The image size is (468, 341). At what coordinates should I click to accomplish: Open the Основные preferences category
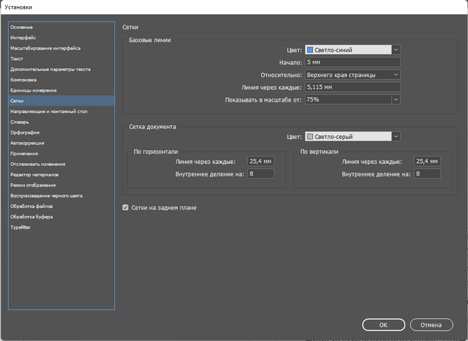[x=21, y=27]
